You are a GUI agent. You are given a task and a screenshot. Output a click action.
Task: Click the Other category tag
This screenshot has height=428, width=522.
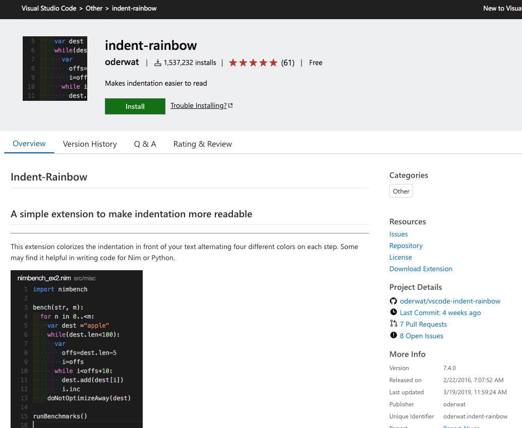click(400, 191)
